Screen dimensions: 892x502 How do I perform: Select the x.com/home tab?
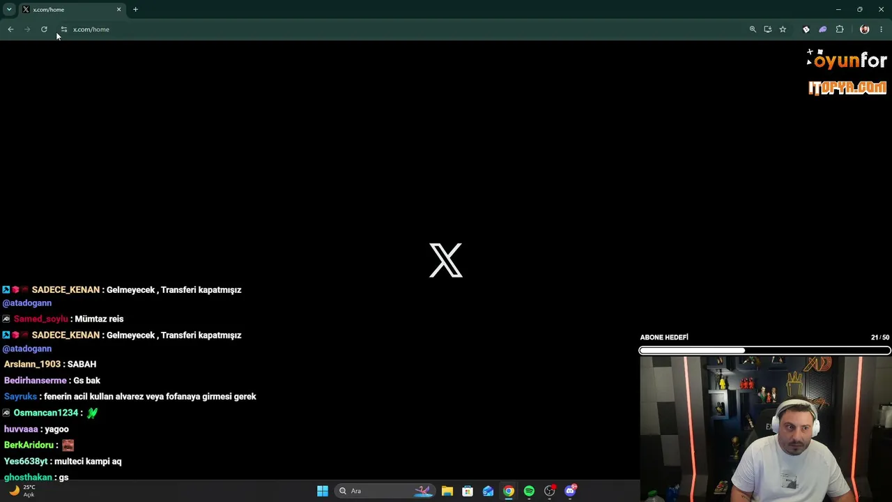pos(72,9)
